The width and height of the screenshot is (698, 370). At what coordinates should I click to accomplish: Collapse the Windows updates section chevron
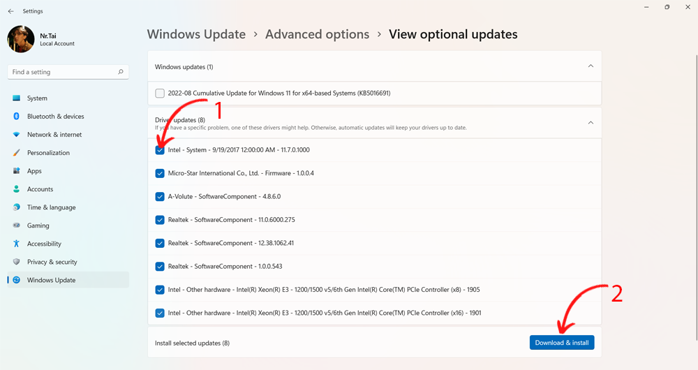[x=591, y=66]
